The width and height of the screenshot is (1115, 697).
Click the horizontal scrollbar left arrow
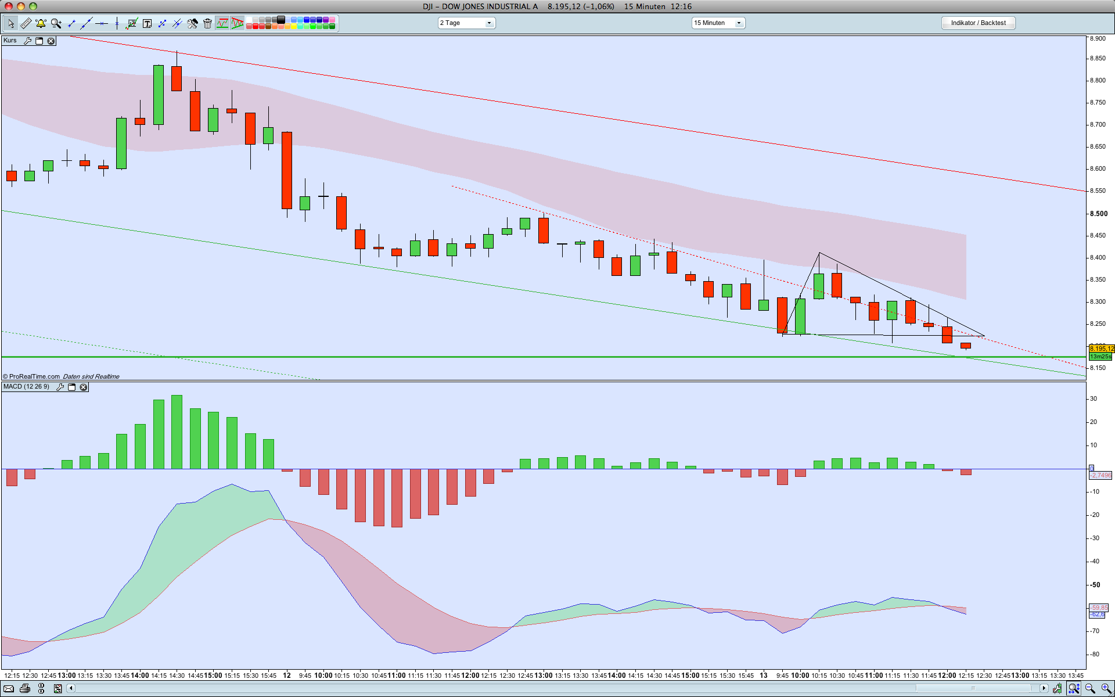[x=71, y=688]
